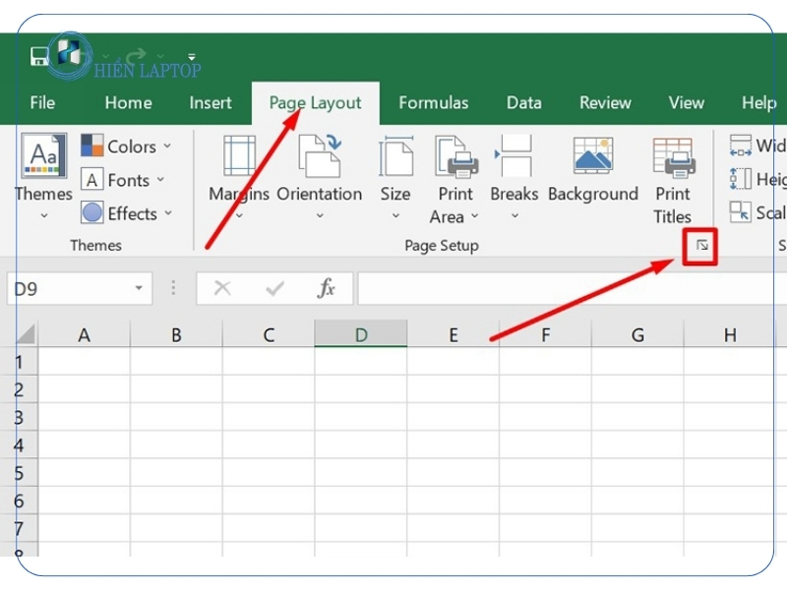787x590 pixels.
Task: Expand the theme Colors dropdown
Action: pyautogui.click(x=127, y=146)
